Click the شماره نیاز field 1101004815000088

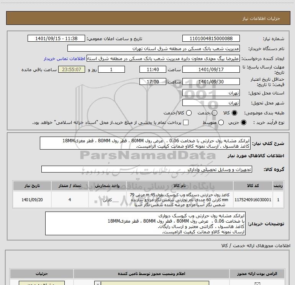point(211,39)
